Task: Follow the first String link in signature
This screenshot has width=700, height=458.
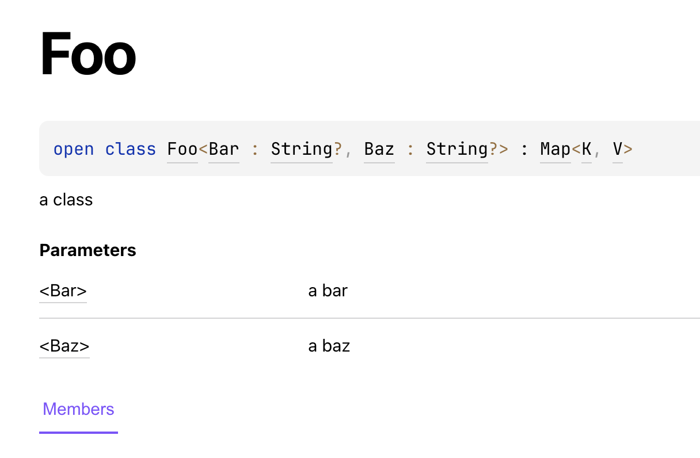Action: tap(301, 149)
